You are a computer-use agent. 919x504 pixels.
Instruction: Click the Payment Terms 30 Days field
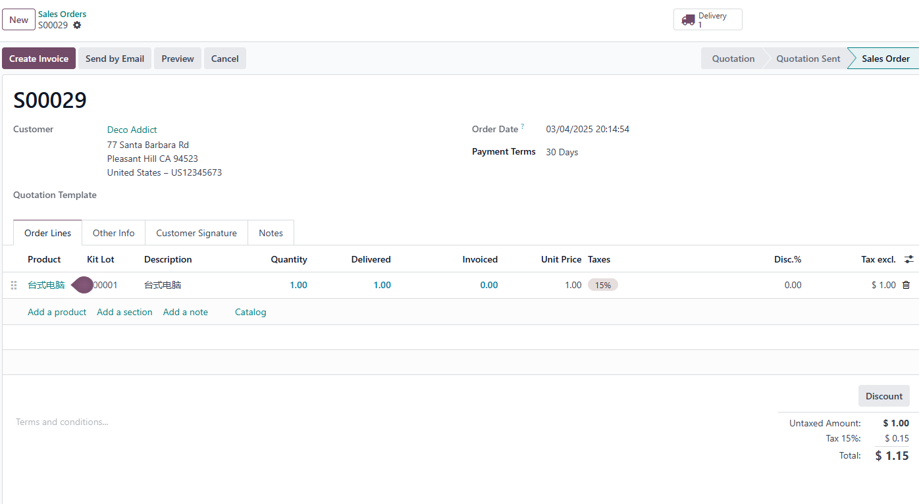pyautogui.click(x=562, y=152)
